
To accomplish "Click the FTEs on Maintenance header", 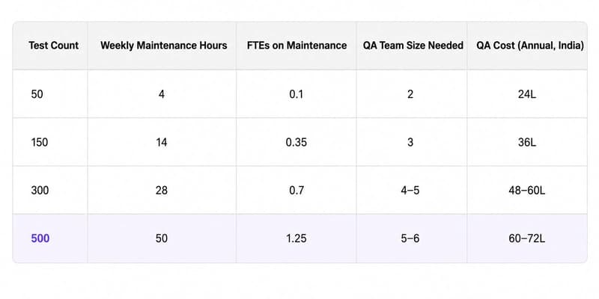I will pos(297,46).
